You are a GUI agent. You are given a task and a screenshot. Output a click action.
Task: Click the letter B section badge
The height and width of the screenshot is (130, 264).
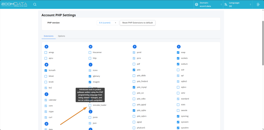point(46,65)
